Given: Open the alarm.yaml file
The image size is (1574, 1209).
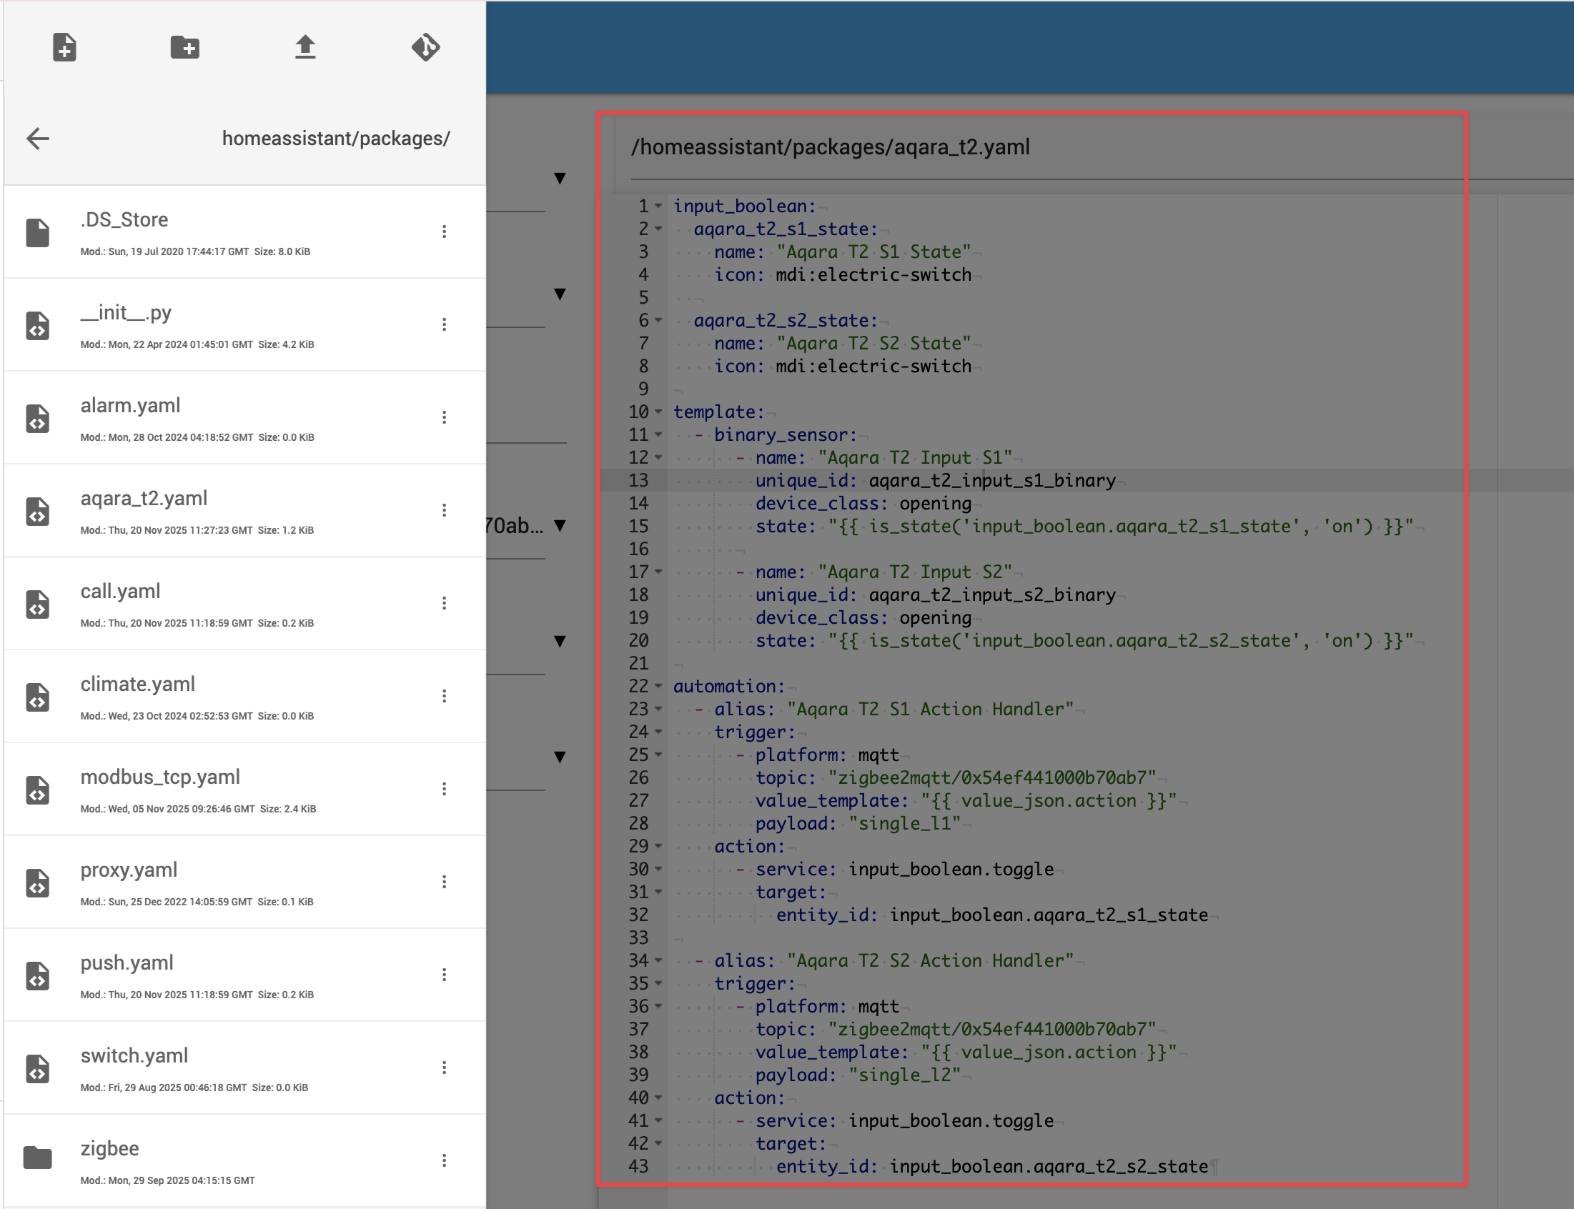Looking at the screenshot, I should tap(130, 405).
